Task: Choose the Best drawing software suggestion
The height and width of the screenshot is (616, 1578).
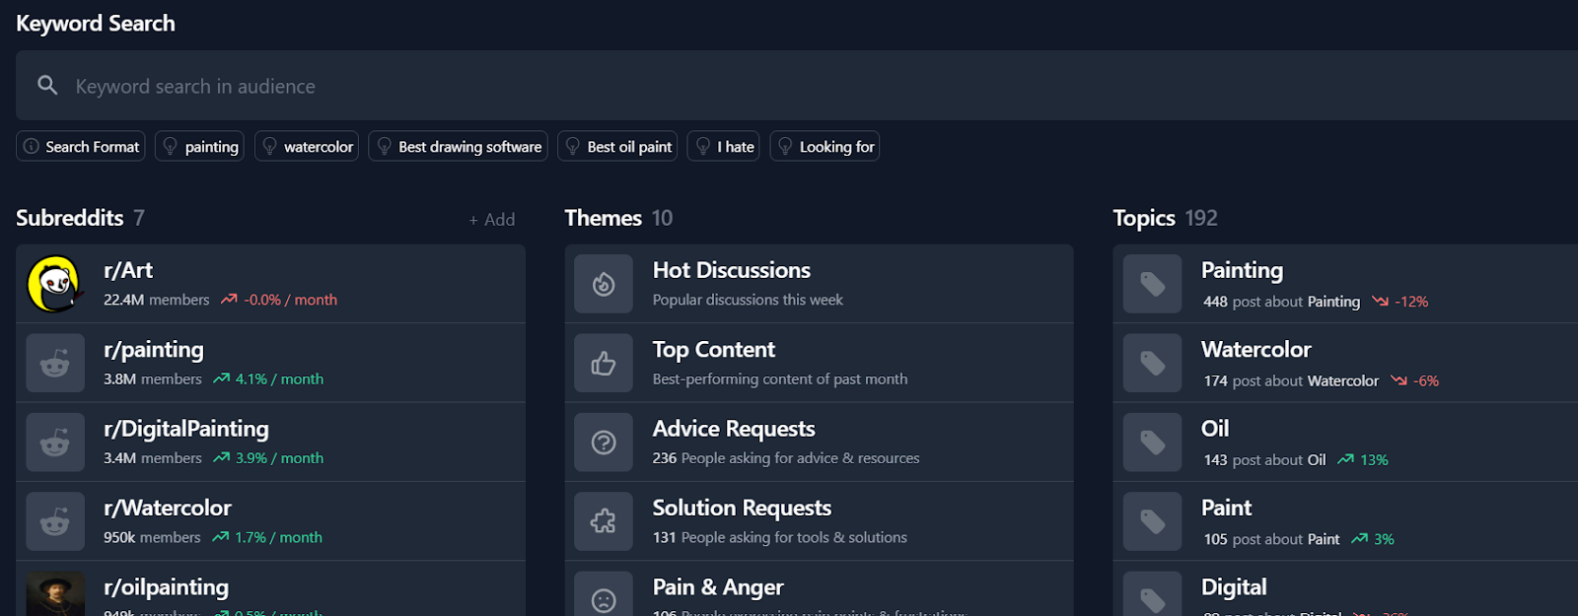Action: pos(459,146)
